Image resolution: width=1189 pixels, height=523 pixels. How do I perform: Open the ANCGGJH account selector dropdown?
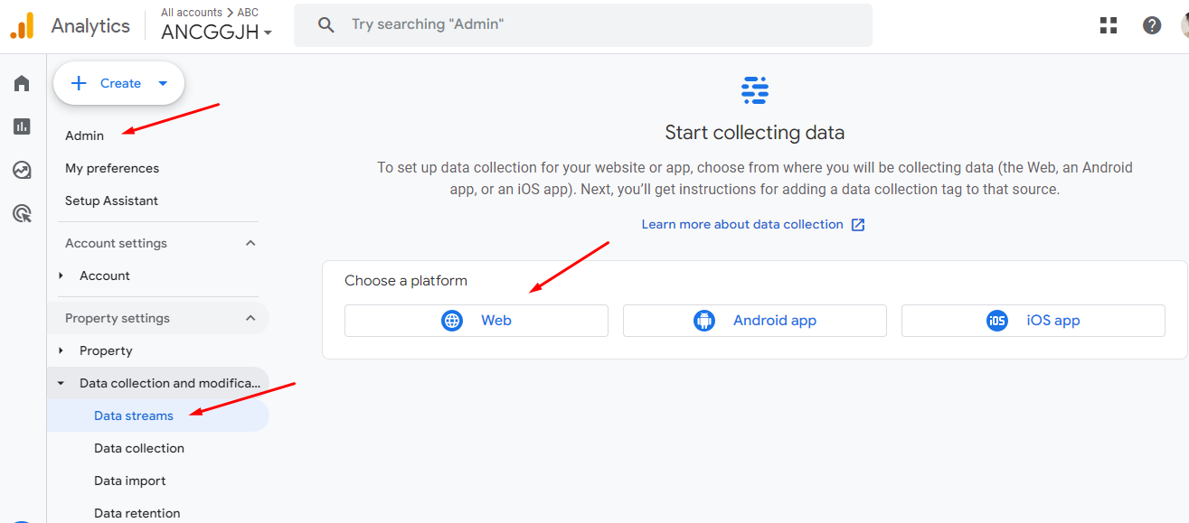click(x=217, y=33)
